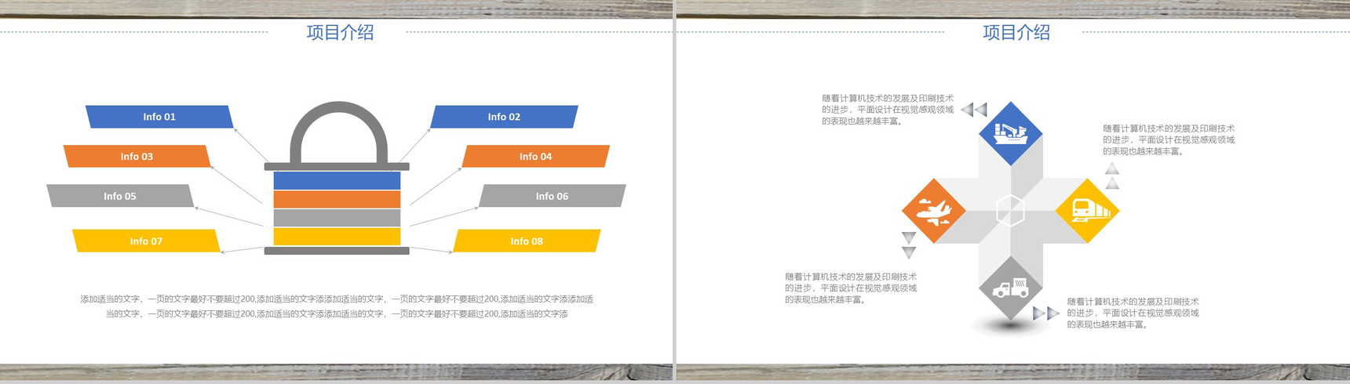This screenshot has width=1350, height=384.
Task: Click the hexagon cube outline at cross center
Action: [x=1010, y=211]
